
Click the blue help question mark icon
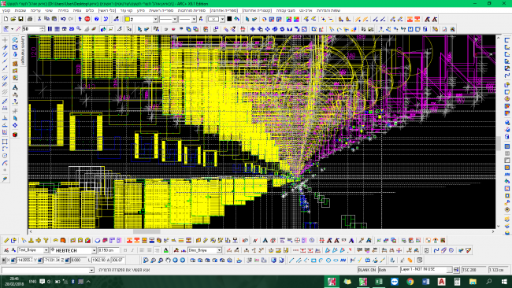coord(96,19)
